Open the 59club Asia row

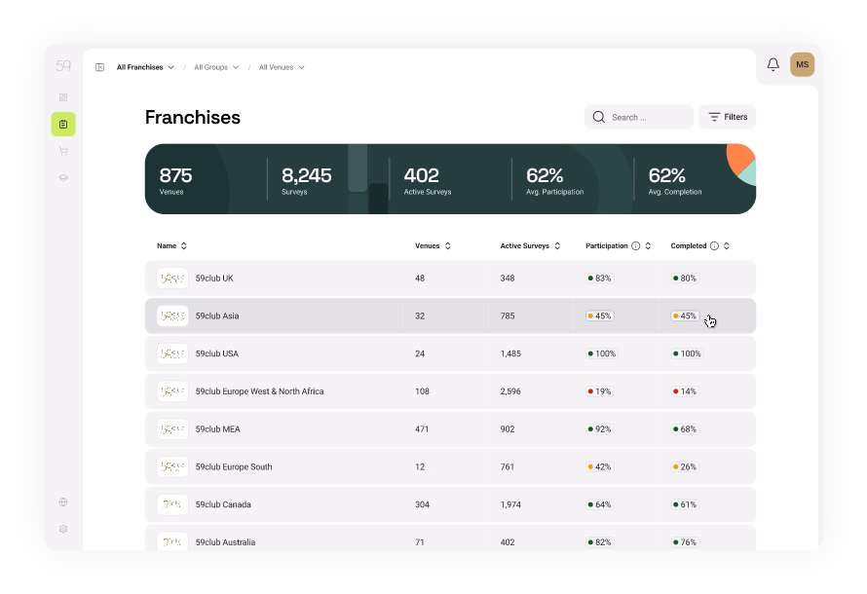point(450,316)
